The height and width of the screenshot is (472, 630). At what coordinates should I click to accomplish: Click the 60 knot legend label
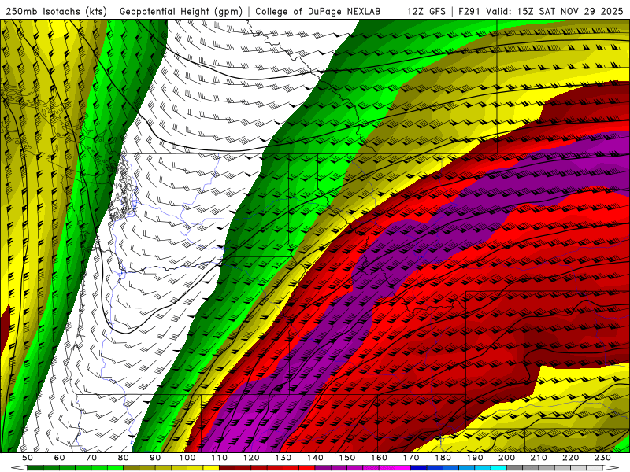(x=59, y=458)
